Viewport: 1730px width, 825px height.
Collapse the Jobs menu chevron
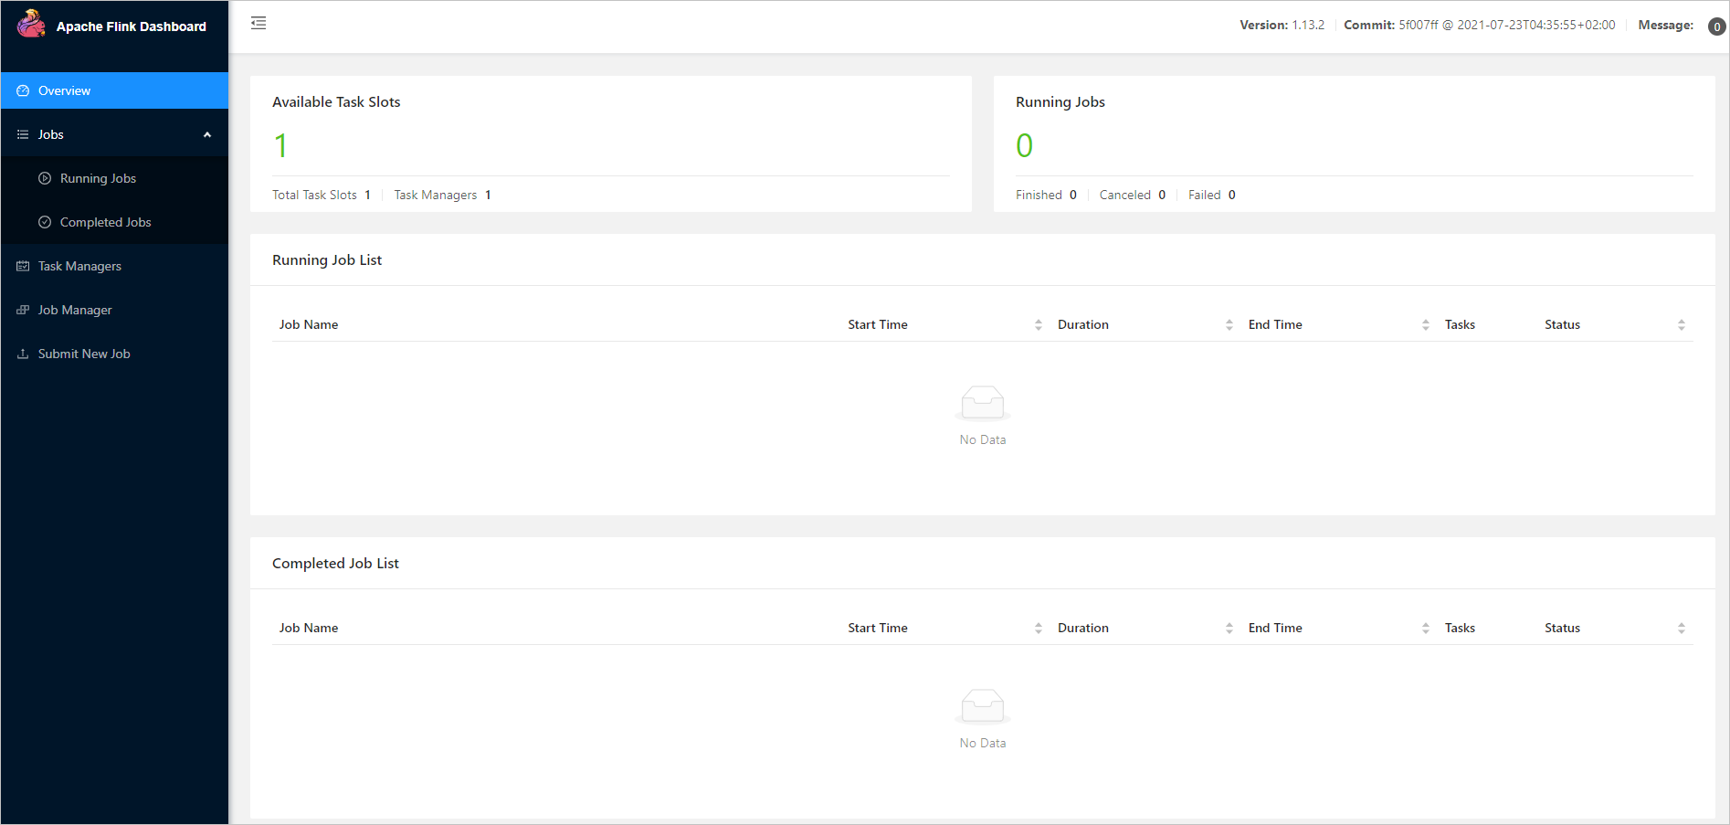[207, 133]
